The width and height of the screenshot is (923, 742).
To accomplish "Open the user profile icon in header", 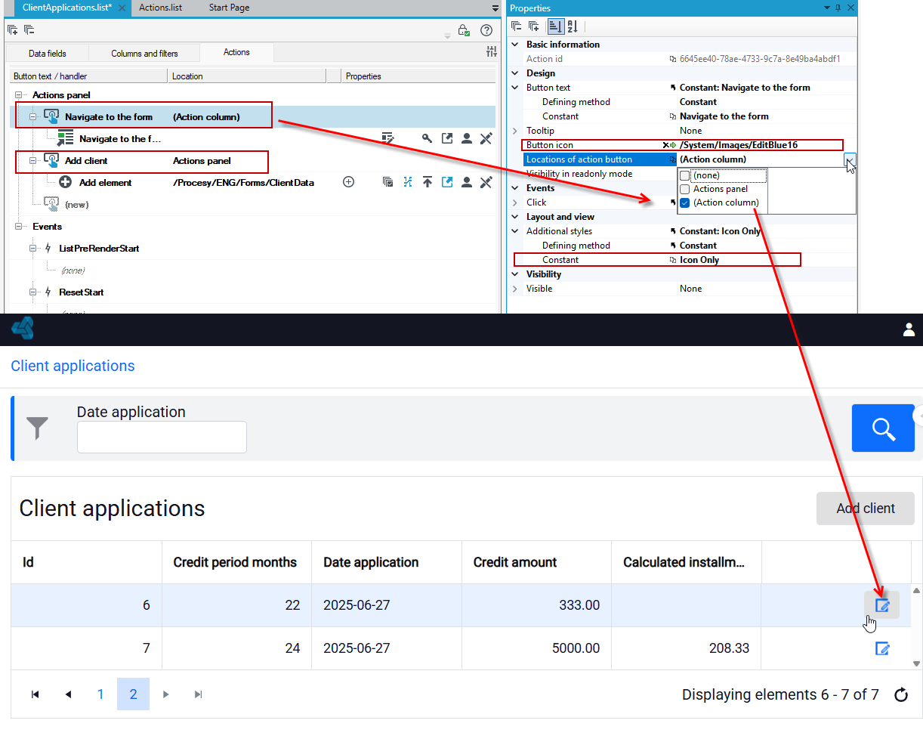I will click(909, 329).
